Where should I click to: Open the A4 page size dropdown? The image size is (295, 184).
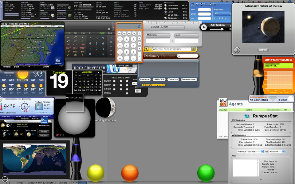[222, 14]
